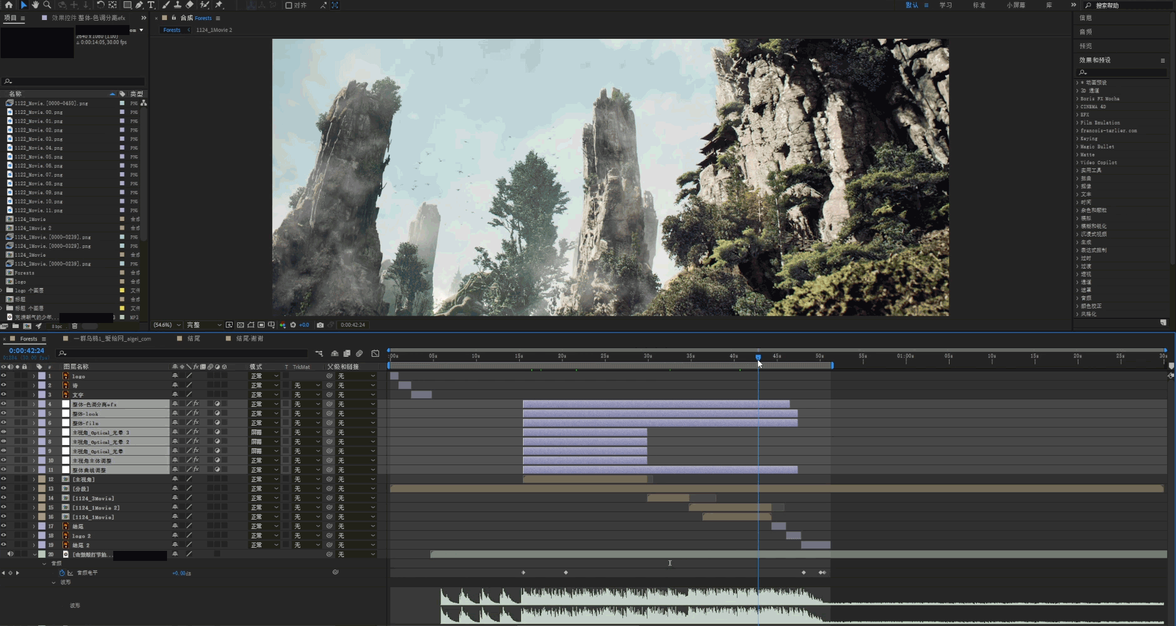Image resolution: width=1176 pixels, height=626 pixels.
Task: Toggle fast previews icon in the viewer
Action: [230, 325]
